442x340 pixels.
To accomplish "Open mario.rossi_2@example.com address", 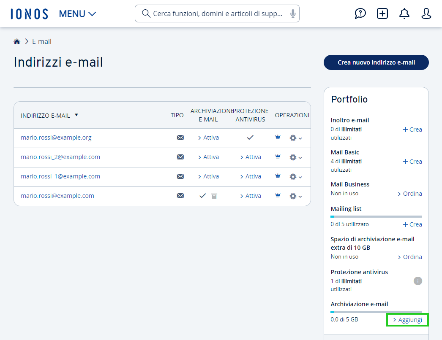I will (x=60, y=157).
